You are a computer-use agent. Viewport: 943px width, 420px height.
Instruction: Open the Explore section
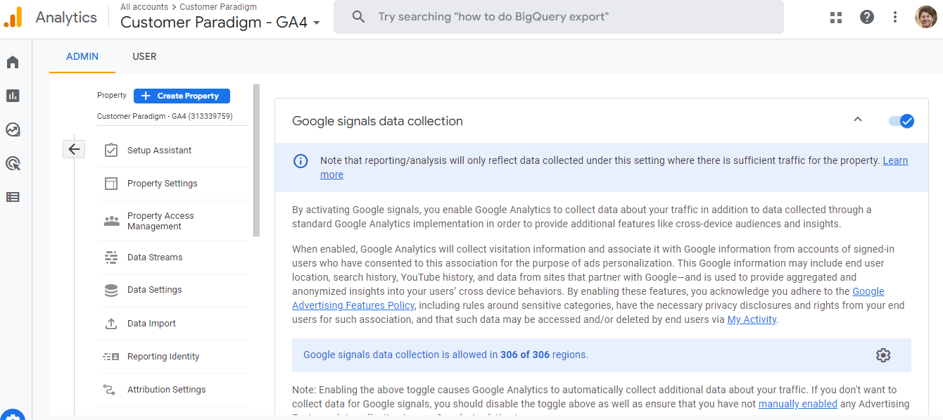point(13,129)
